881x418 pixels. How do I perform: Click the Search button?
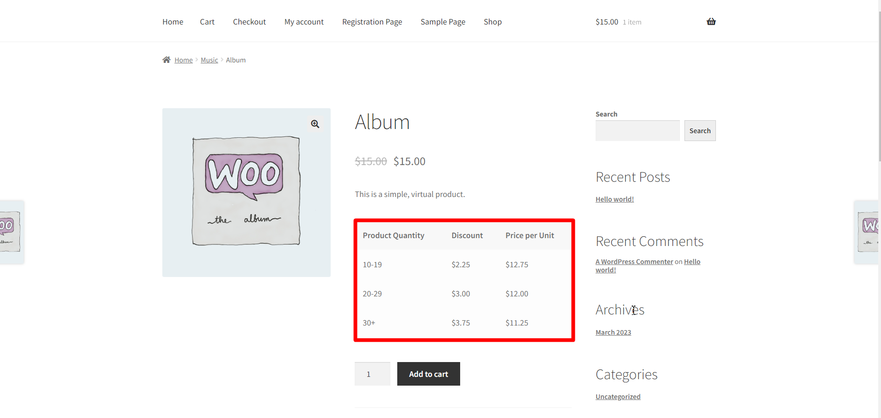(x=700, y=131)
